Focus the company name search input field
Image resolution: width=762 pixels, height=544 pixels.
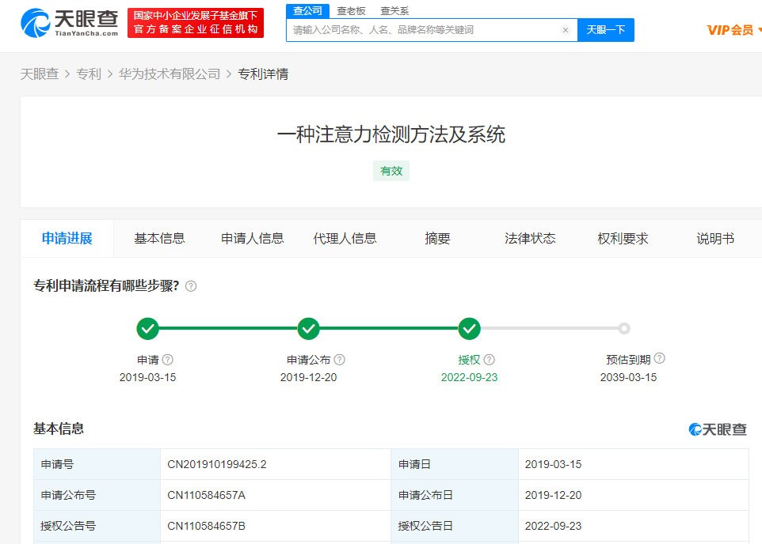(424, 30)
